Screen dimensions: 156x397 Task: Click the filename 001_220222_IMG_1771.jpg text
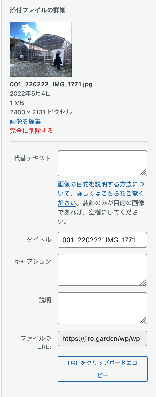coord(51,84)
